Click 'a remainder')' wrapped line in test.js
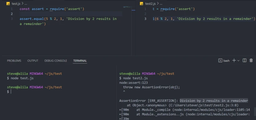This screenshot has width=256, height=120. (33, 24)
